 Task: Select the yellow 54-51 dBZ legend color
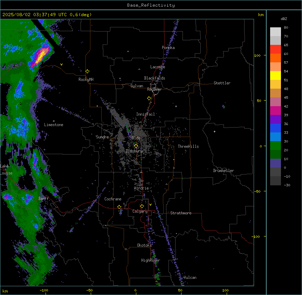click(x=275, y=75)
